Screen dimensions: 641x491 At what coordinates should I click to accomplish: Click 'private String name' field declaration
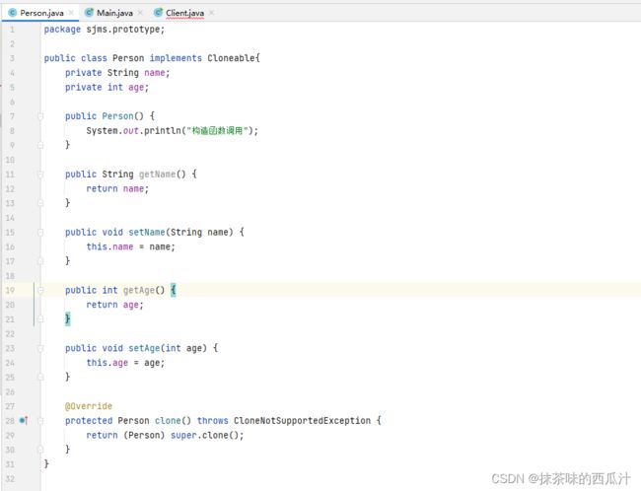pos(117,73)
